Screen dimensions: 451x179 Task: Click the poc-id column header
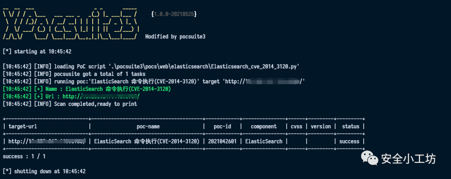pyautogui.click(x=222, y=126)
